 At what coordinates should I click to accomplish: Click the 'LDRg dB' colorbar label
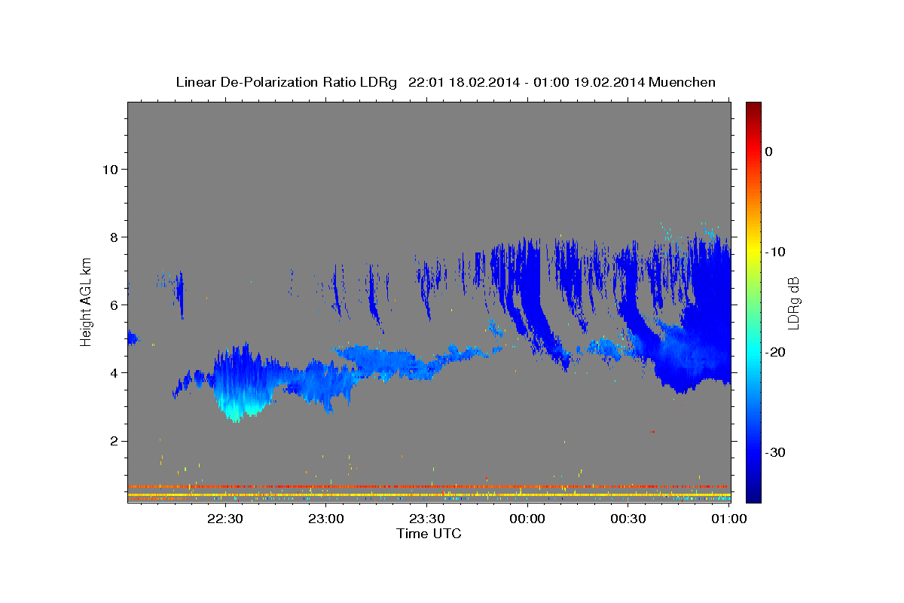tap(793, 303)
